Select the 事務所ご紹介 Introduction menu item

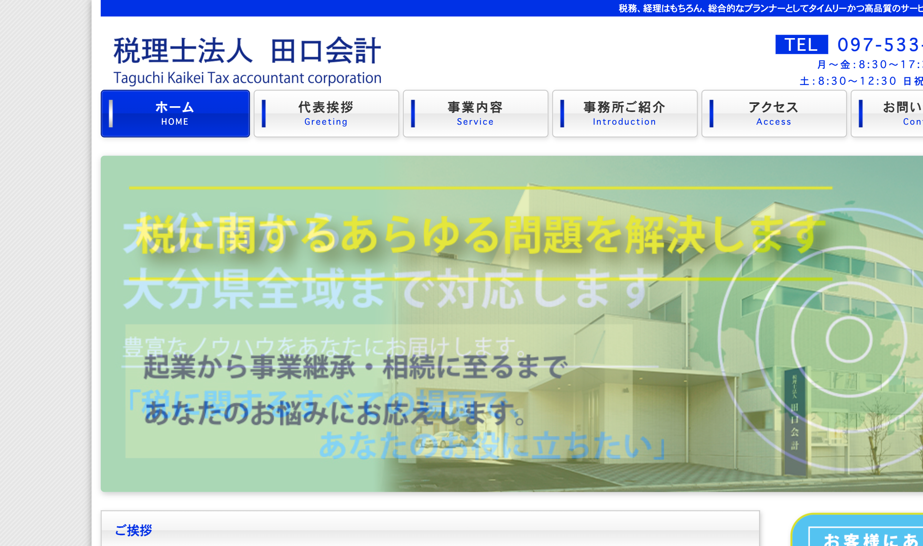tap(625, 114)
